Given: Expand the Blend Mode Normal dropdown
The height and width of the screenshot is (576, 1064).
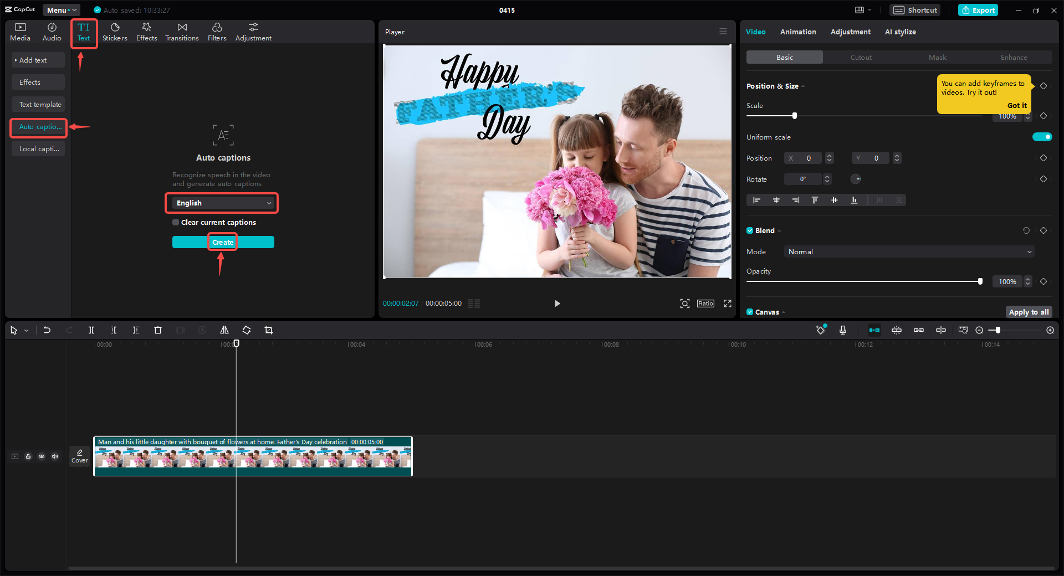Looking at the screenshot, I should coord(909,251).
